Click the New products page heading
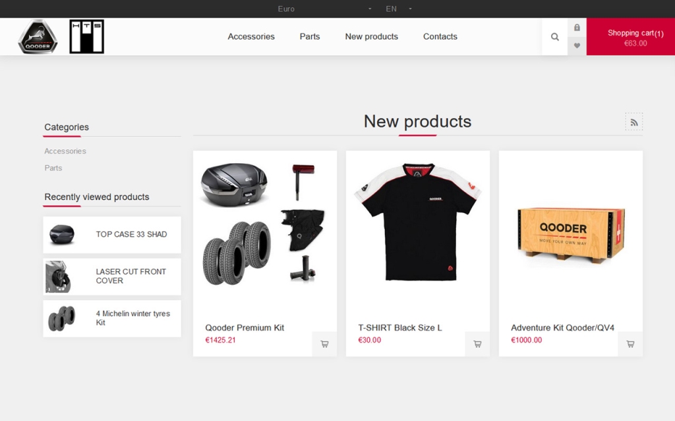The height and width of the screenshot is (421, 675). tap(417, 122)
